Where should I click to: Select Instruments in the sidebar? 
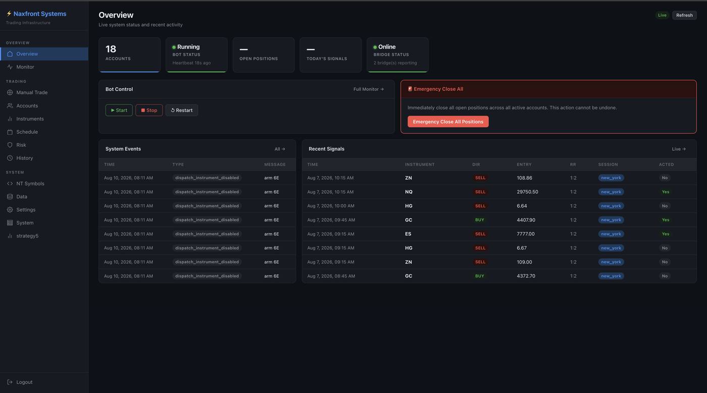(44, 119)
